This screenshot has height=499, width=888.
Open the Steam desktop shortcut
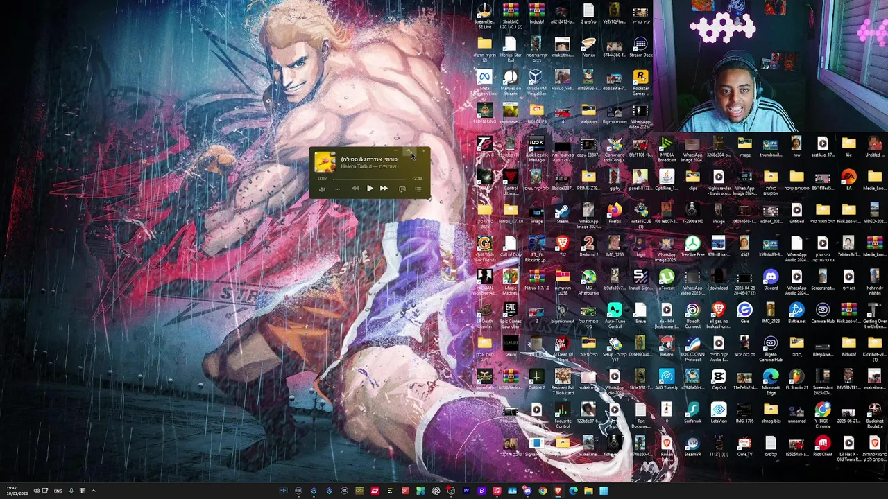563,214
